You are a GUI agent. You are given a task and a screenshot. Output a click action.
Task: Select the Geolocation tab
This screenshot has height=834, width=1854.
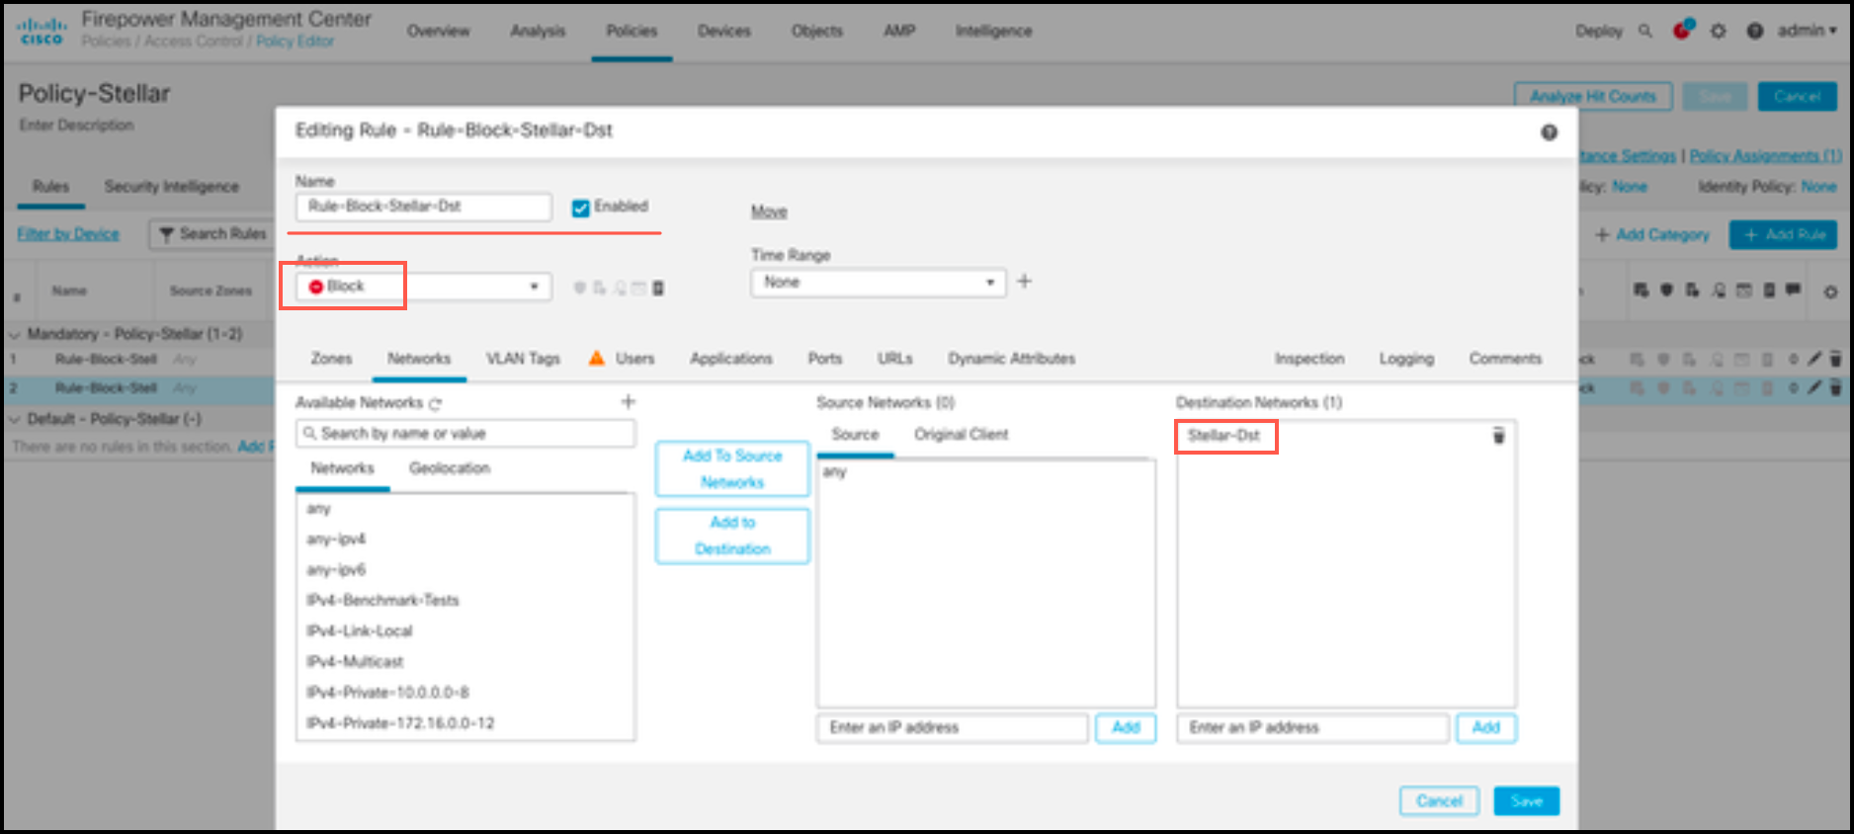click(x=450, y=468)
